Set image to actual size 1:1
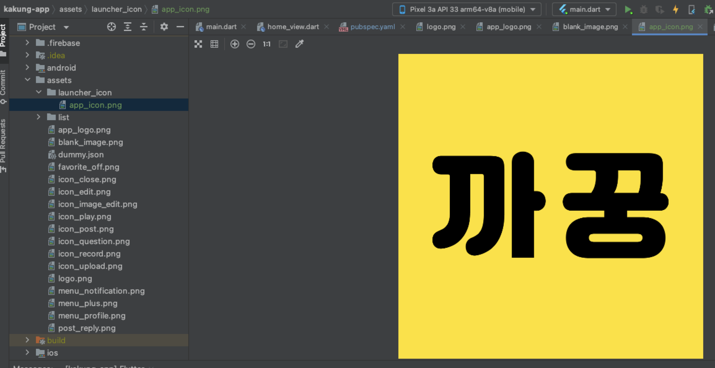The image size is (715, 368). pos(267,44)
